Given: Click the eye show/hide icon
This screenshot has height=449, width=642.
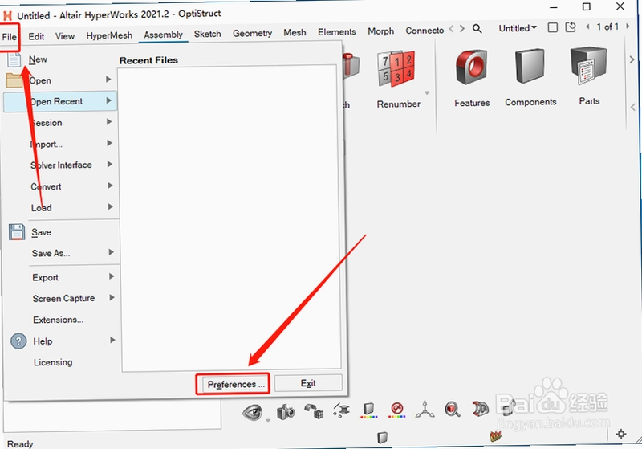Looking at the screenshot, I should pyautogui.click(x=252, y=412).
